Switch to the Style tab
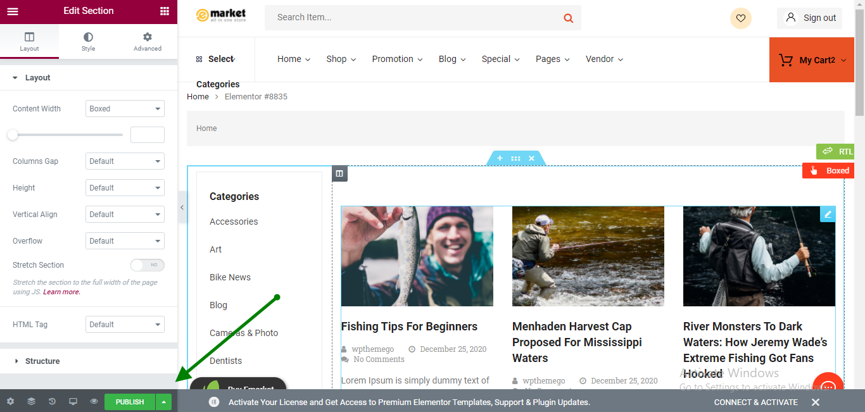The image size is (865, 412). click(88, 42)
